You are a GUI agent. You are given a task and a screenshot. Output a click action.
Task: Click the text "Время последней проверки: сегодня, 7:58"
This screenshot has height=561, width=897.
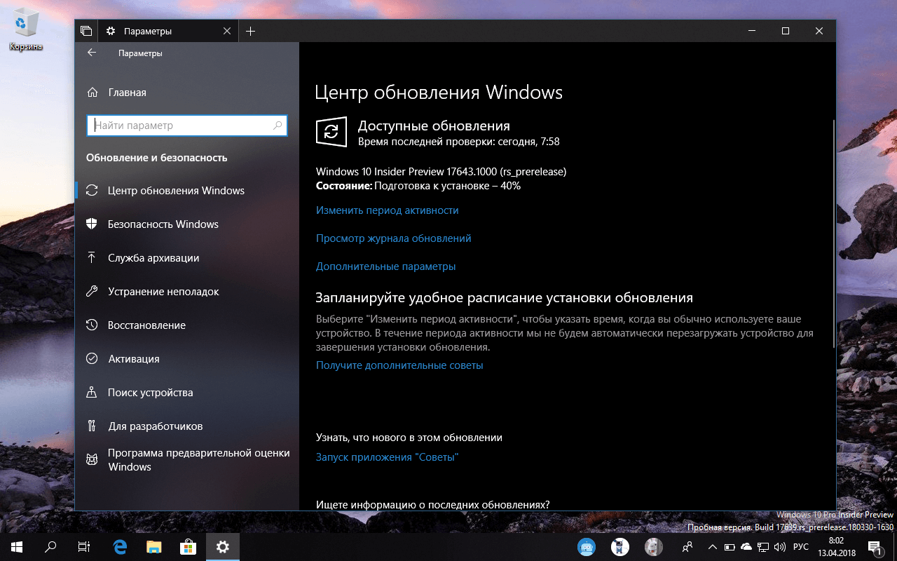458,142
